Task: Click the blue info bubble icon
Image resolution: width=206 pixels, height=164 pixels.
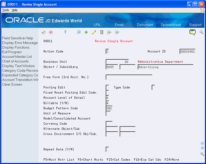Action: [x=79, y=32]
